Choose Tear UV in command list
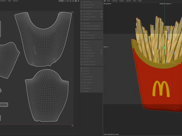Image resolution: width=182 pixels, height=136 pixels. [x=91, y=85]
